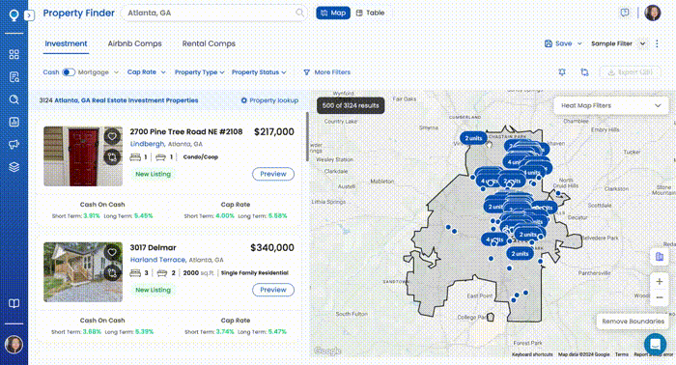This screenshot has height=365, width=676.
Task: Click the profile avatar at the sidebar bottom
Action: 14,345
